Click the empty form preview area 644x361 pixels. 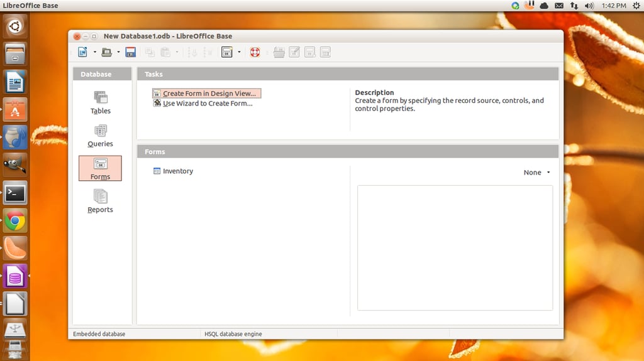tap(455, 248)
